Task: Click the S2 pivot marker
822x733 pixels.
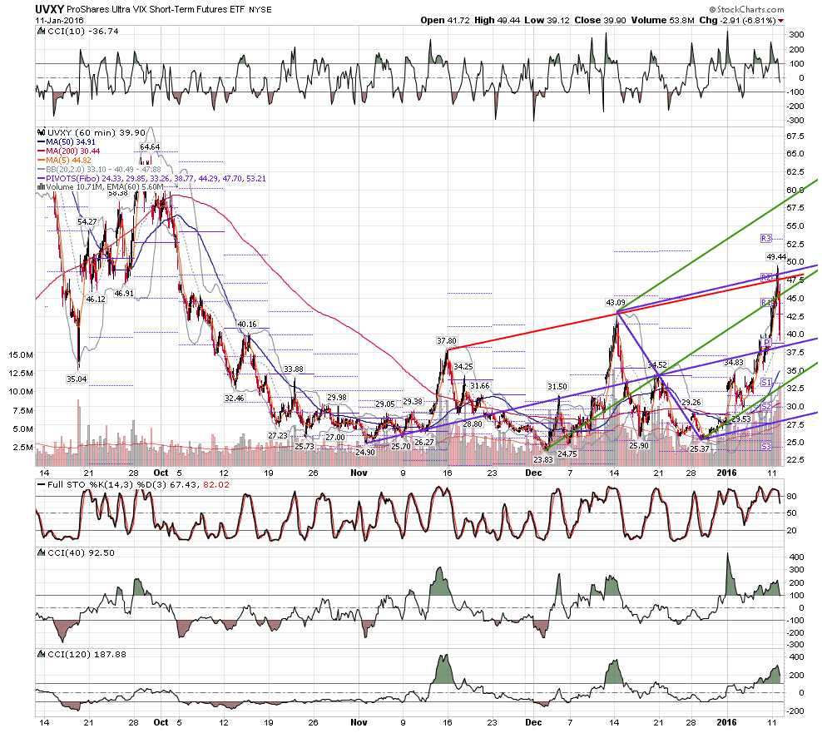Action: point(766,406)
